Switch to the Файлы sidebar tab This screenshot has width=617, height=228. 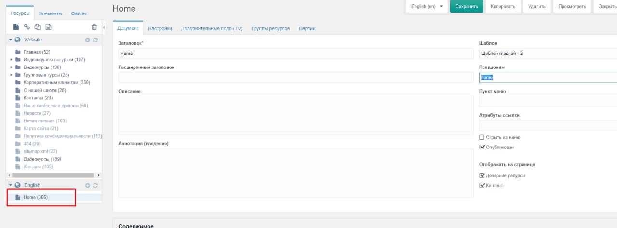(79, 13)
